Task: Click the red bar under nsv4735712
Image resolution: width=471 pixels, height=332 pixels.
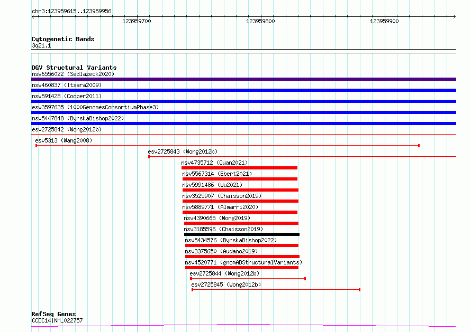Action: coord(239,168)
